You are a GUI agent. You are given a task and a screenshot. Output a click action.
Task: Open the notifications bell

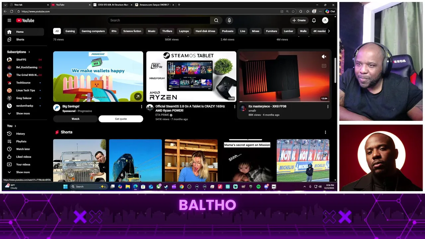314,20
